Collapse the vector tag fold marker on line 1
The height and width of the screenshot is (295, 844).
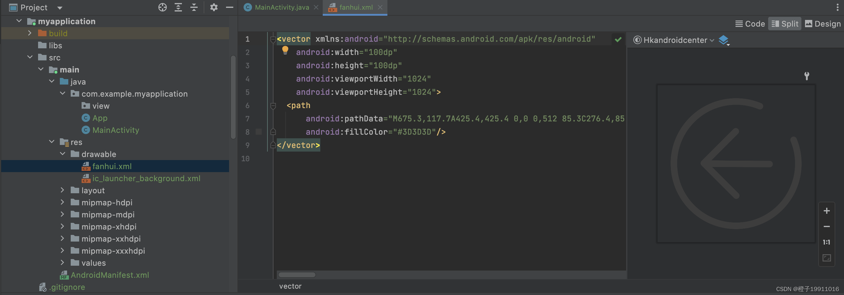tap(273, 39)
